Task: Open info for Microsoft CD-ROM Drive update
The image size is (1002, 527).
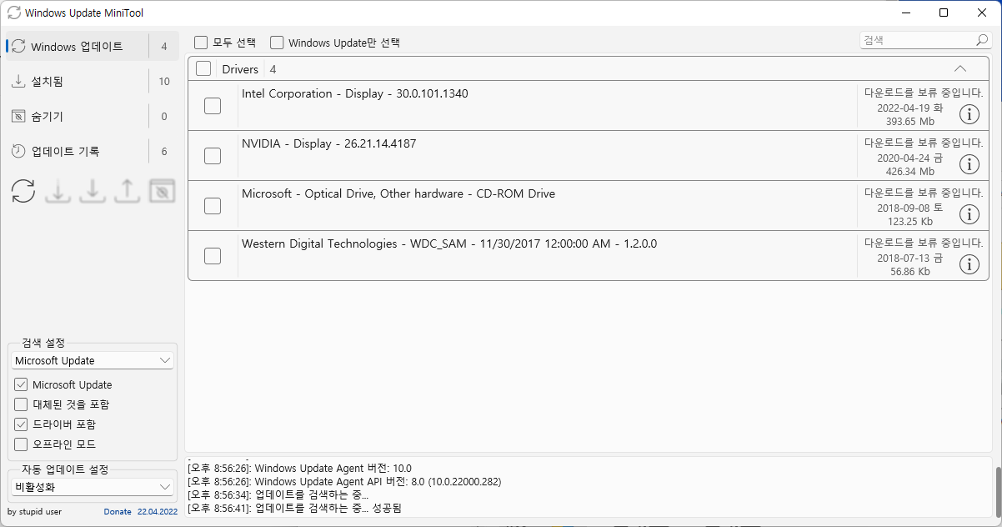Action: pyautogui.click(x=969, y=214)
